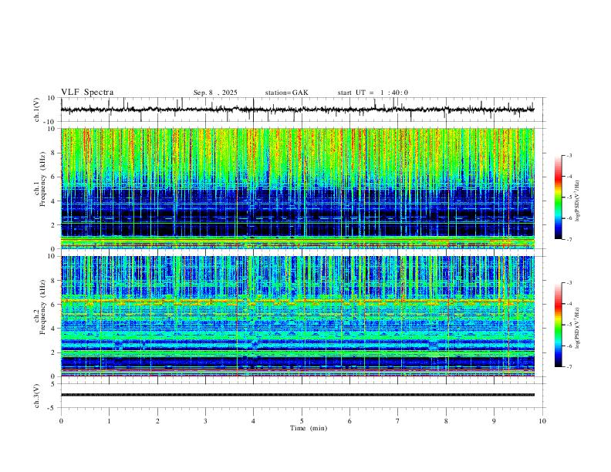
Task: Click the "ch.1 Frequency (kHz)" axis label
Action: tap(39, 180)
